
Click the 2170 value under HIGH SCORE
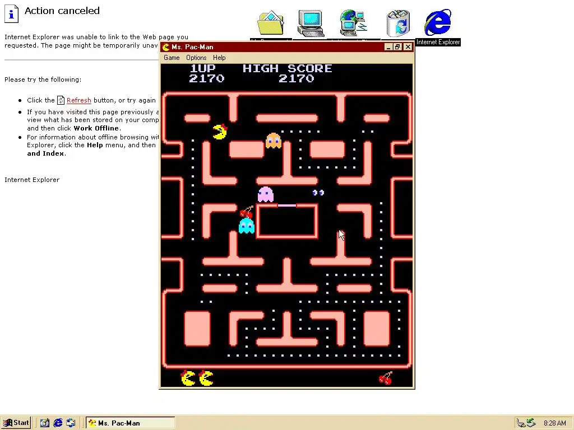297,78
